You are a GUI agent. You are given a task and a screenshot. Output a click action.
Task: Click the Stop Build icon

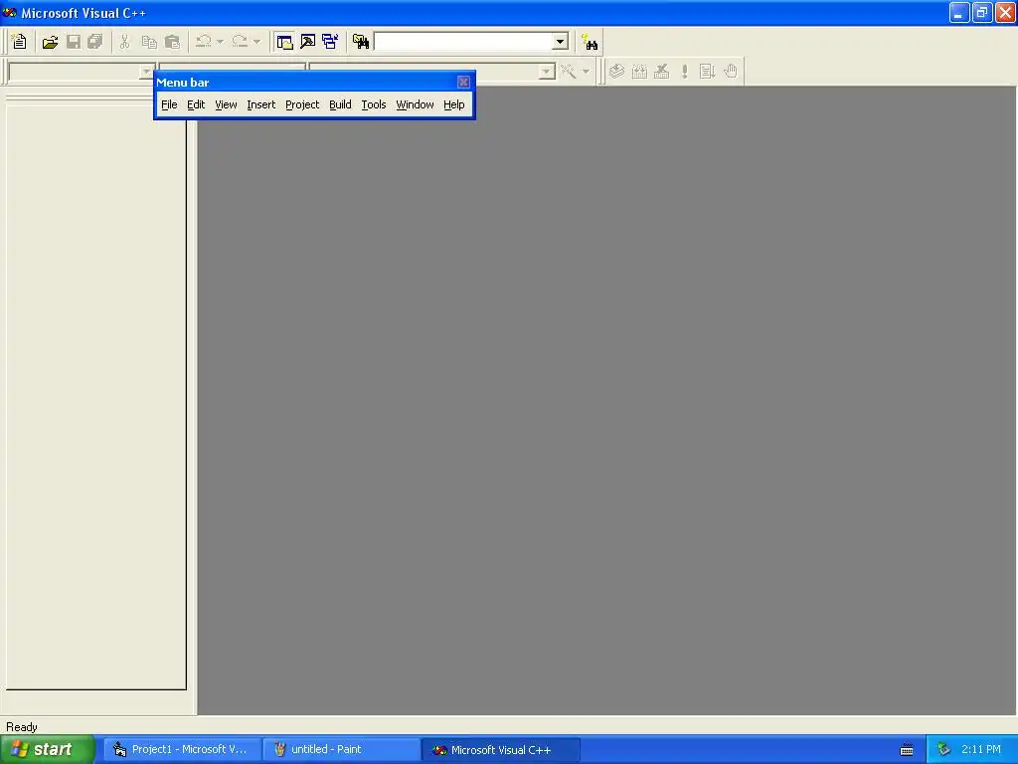coord(661,71)
